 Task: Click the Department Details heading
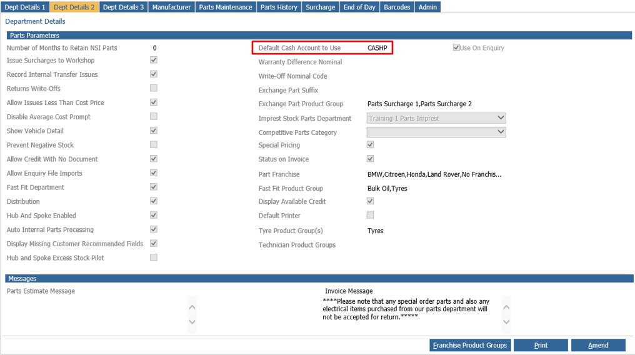click(x=35, y=21)
